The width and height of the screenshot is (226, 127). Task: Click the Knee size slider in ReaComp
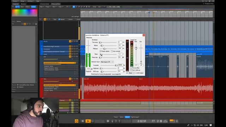(x=108, y=58)
